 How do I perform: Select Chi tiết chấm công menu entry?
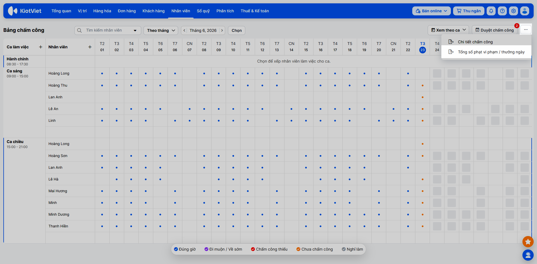tap(486, 42)
